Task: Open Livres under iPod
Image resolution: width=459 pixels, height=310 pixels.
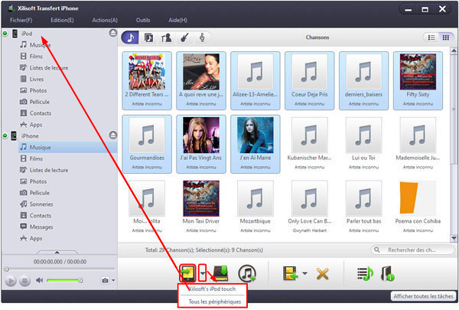Action: 36,79
